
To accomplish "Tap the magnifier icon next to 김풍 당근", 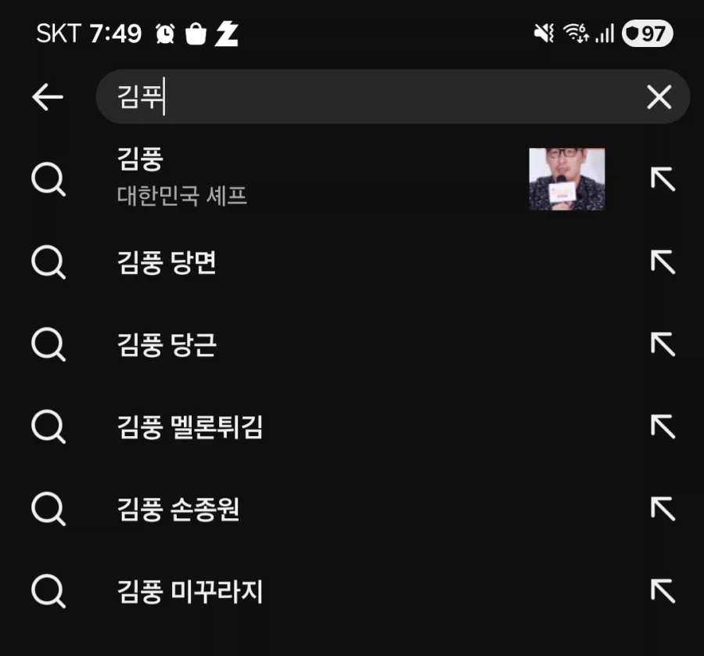I will coord(50,344).
